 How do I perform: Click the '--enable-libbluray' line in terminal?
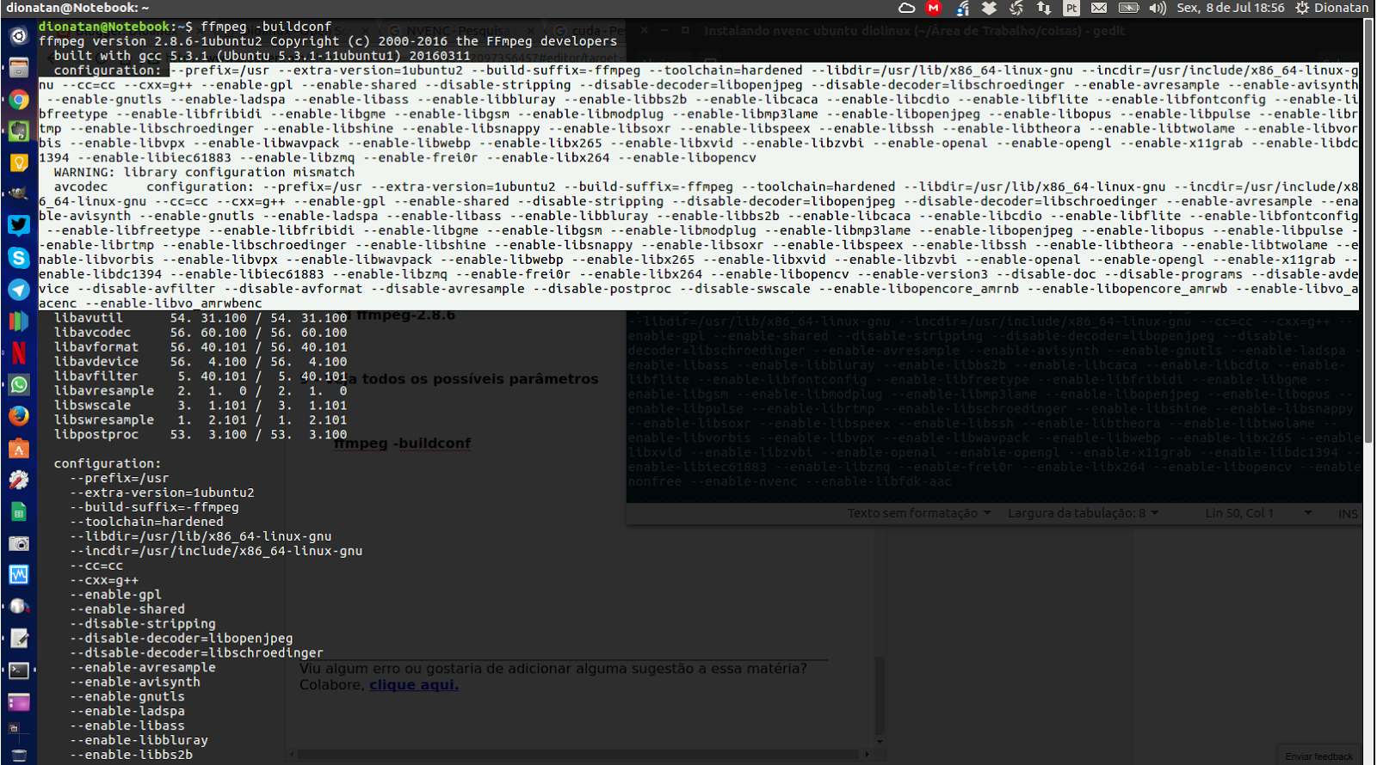tap(139, 740)
